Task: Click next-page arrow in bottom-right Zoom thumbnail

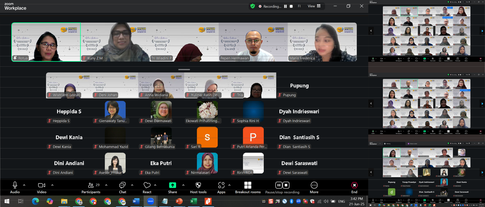Action: click(x=482, y=172)
